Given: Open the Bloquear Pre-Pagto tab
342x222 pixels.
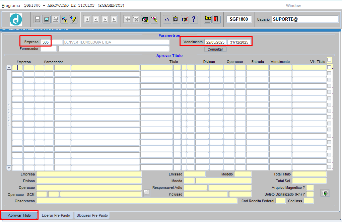Looking at the screenshot, I should [x=92, y=215].
